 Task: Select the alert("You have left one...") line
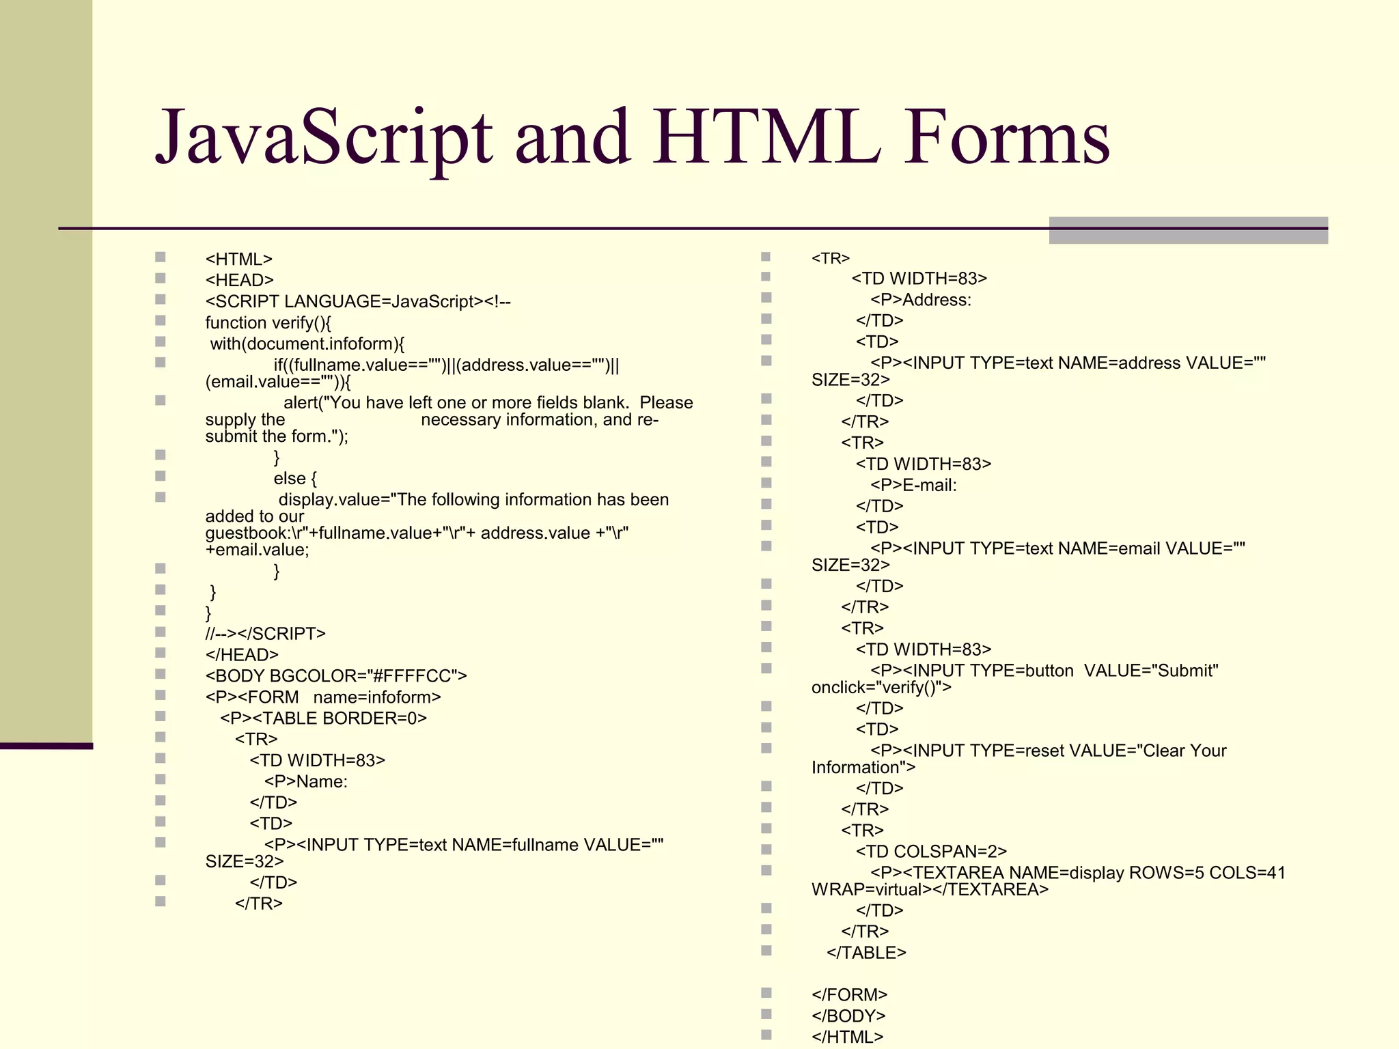click(449, 419)
